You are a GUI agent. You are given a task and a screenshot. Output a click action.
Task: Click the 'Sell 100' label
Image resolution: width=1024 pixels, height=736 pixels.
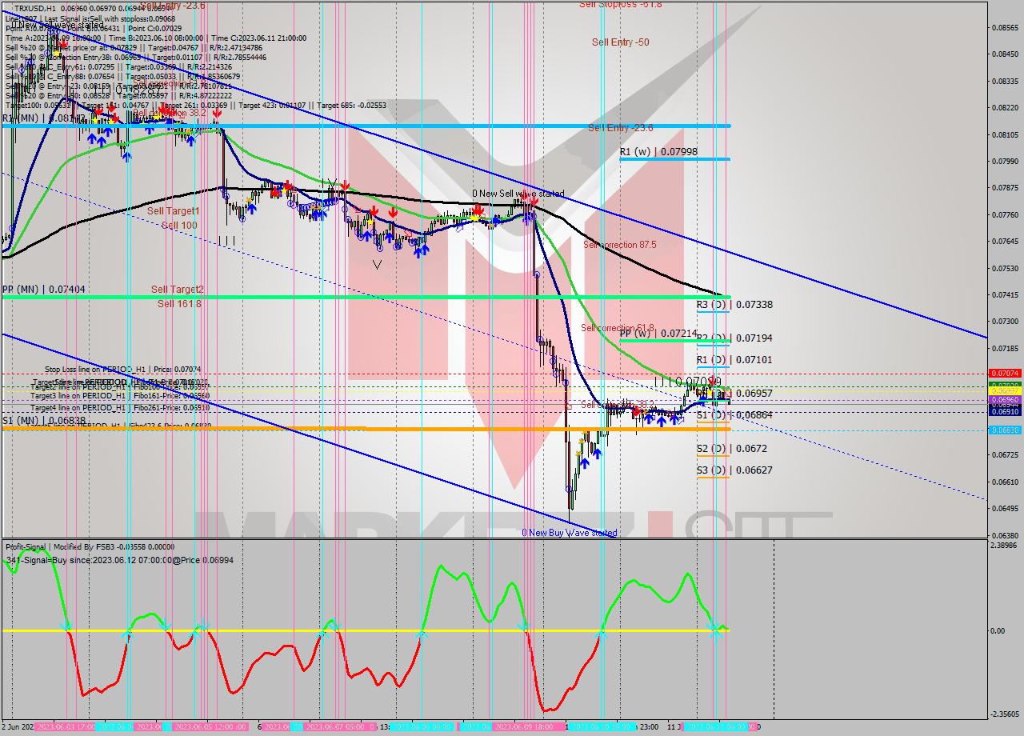[179, 226]
